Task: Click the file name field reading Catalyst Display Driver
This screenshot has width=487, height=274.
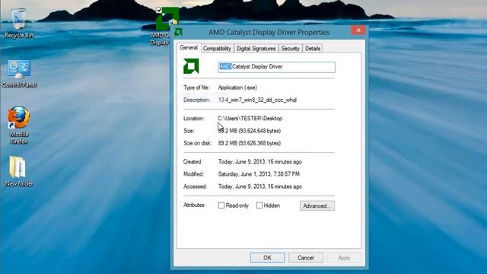Action: coord(276,67)
